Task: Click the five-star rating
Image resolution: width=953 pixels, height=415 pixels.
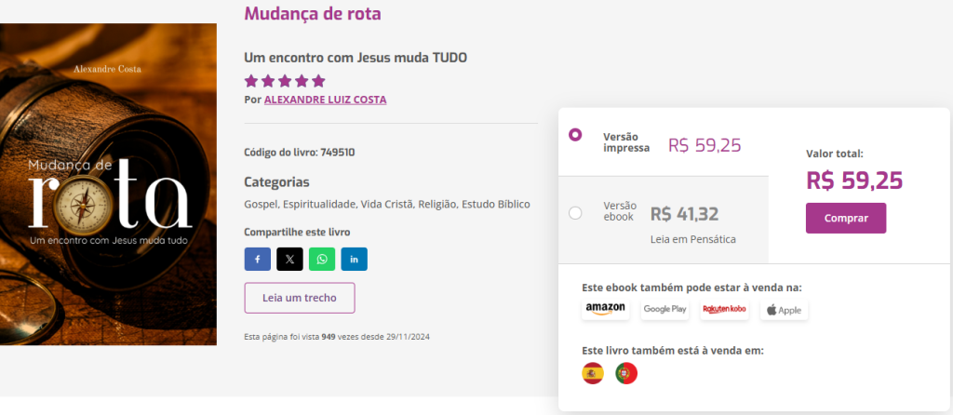Action: pyautogui.click(x=285, y=81)
